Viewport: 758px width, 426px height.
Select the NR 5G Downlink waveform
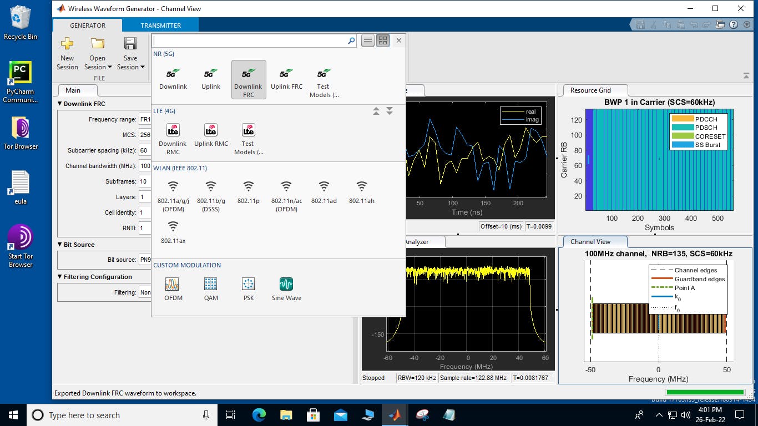(173, 79)
